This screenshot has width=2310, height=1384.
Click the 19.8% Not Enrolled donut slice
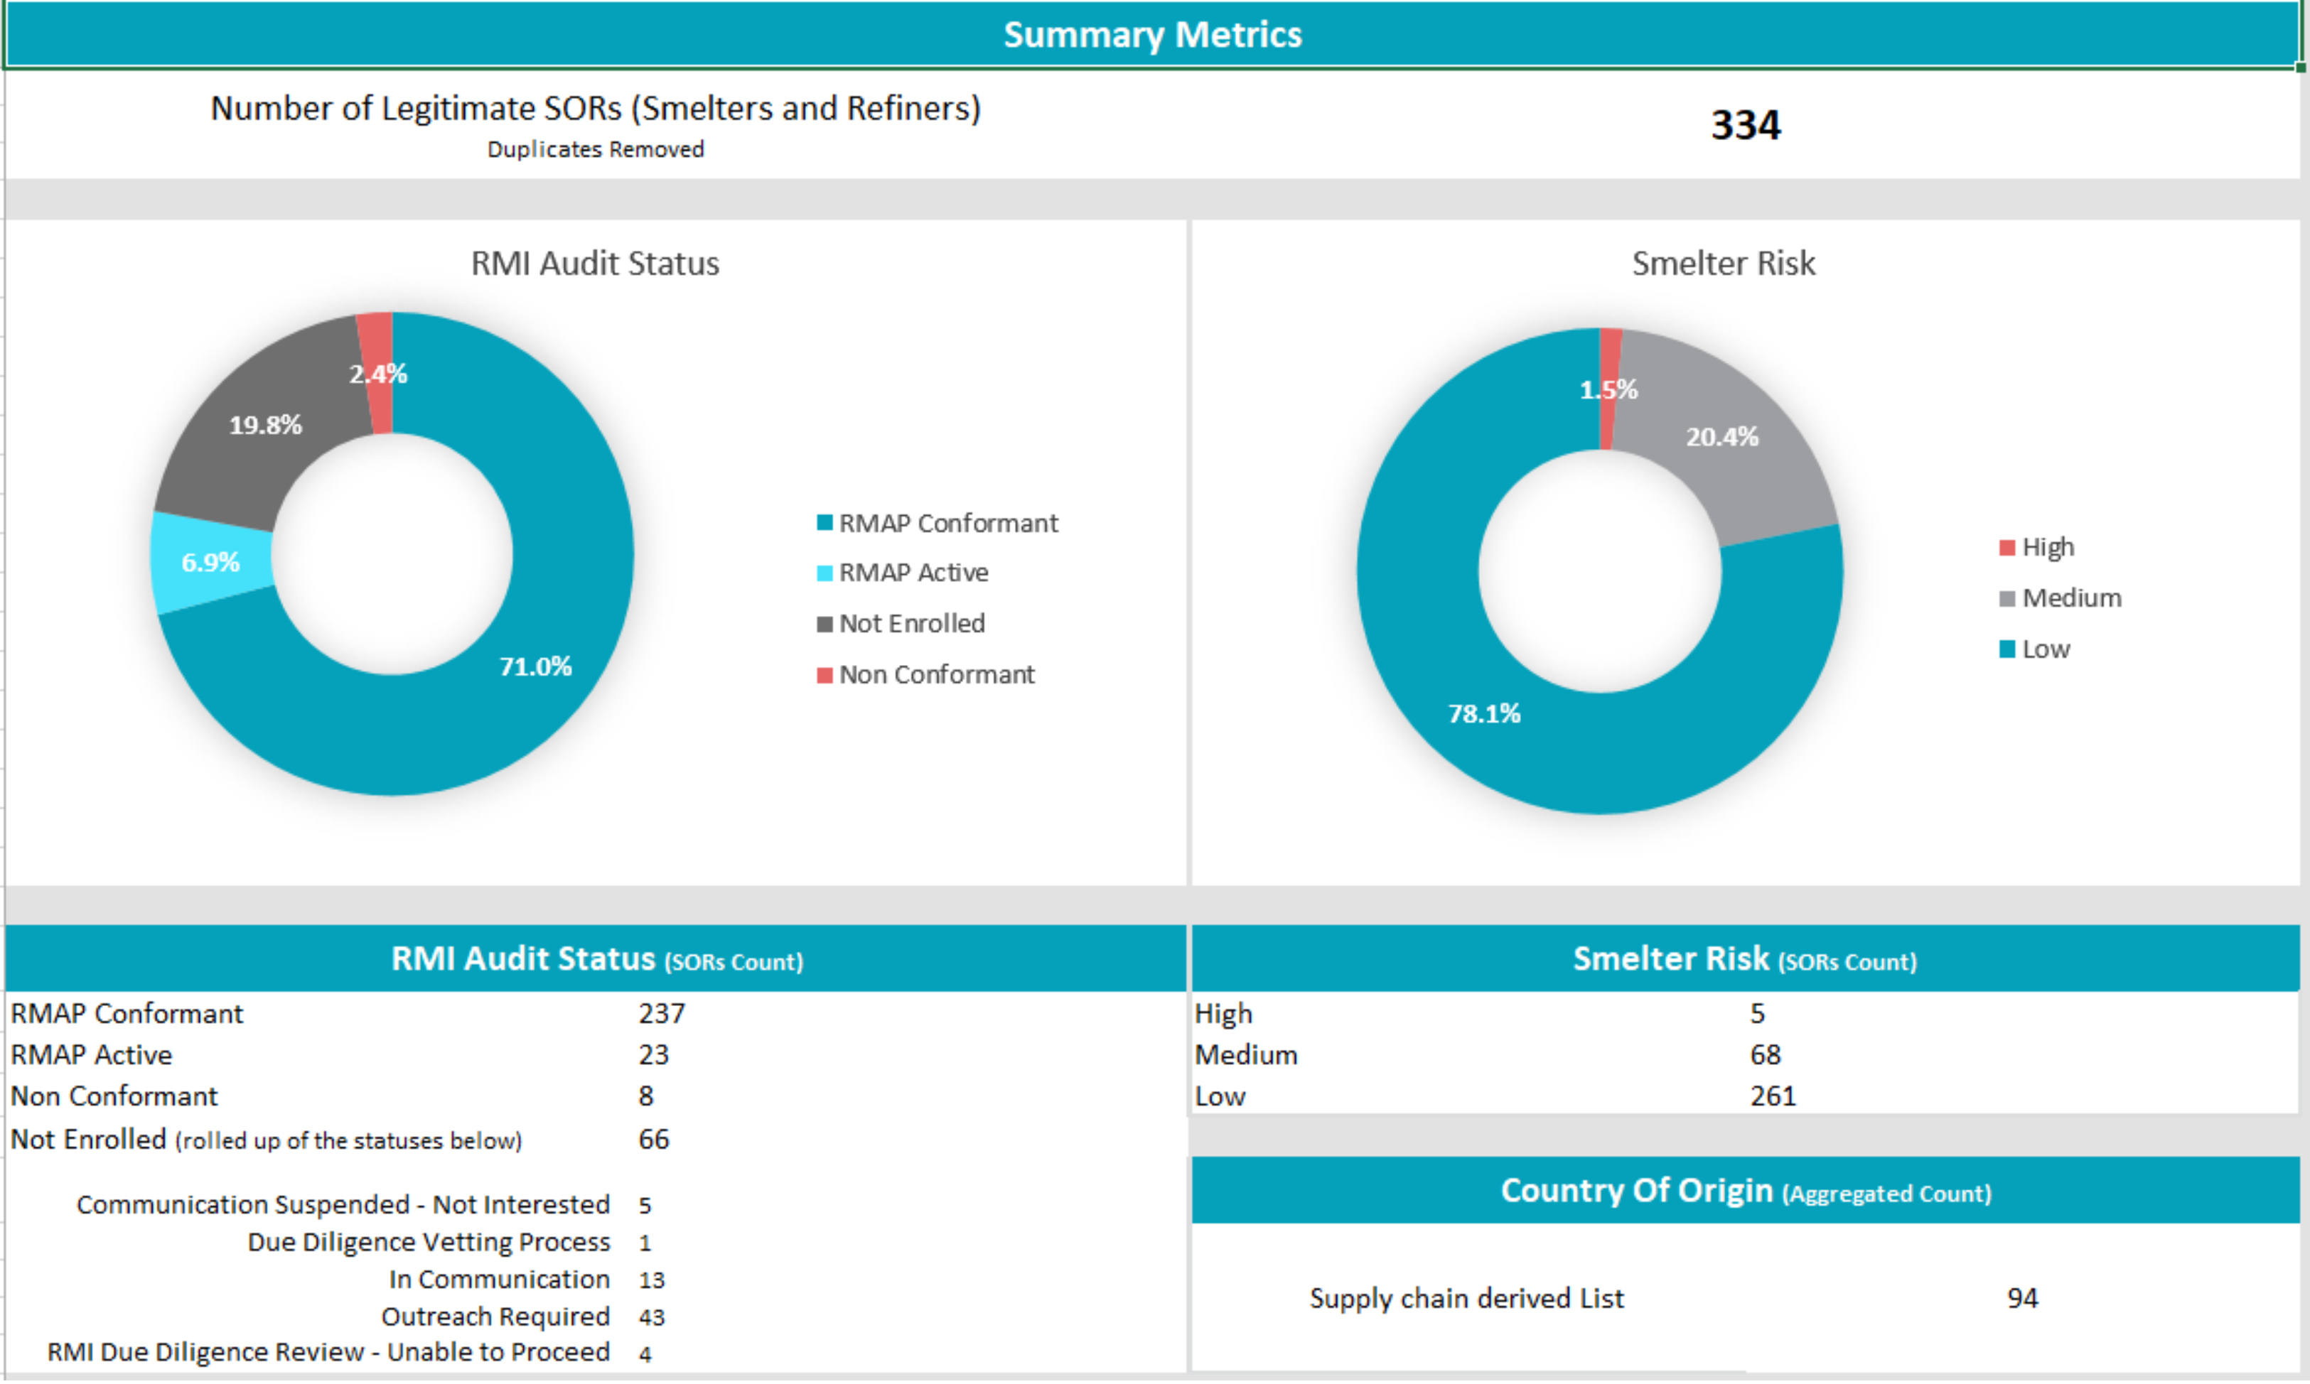(266, 426)
